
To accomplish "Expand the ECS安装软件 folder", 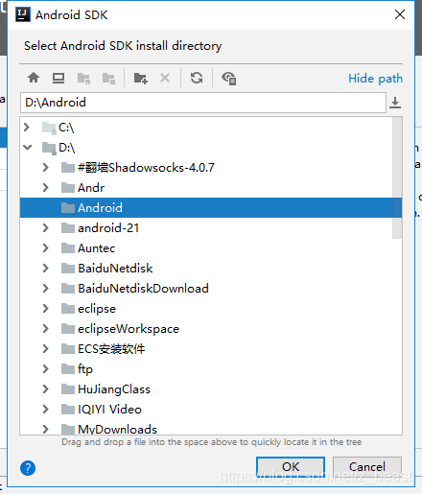I will [x=46, y=348].
